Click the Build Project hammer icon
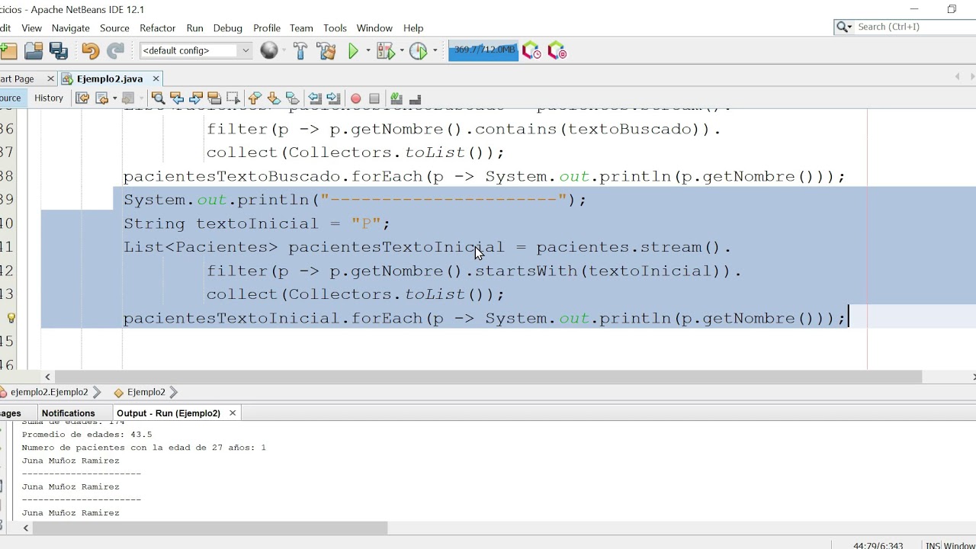Image resolution: width=976 pixels, height=549 pixels. 300,51
